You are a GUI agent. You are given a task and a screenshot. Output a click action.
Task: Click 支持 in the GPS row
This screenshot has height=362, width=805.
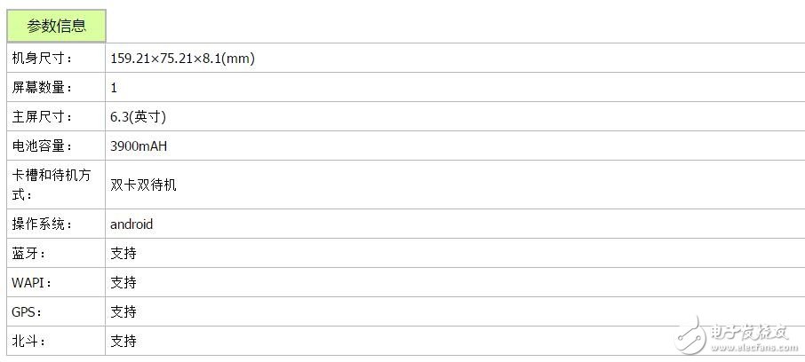tap(124, 312)
